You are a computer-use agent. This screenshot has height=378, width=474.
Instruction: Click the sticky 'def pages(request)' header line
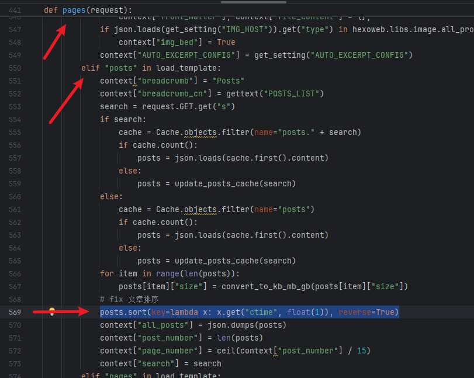click(88, 10)
